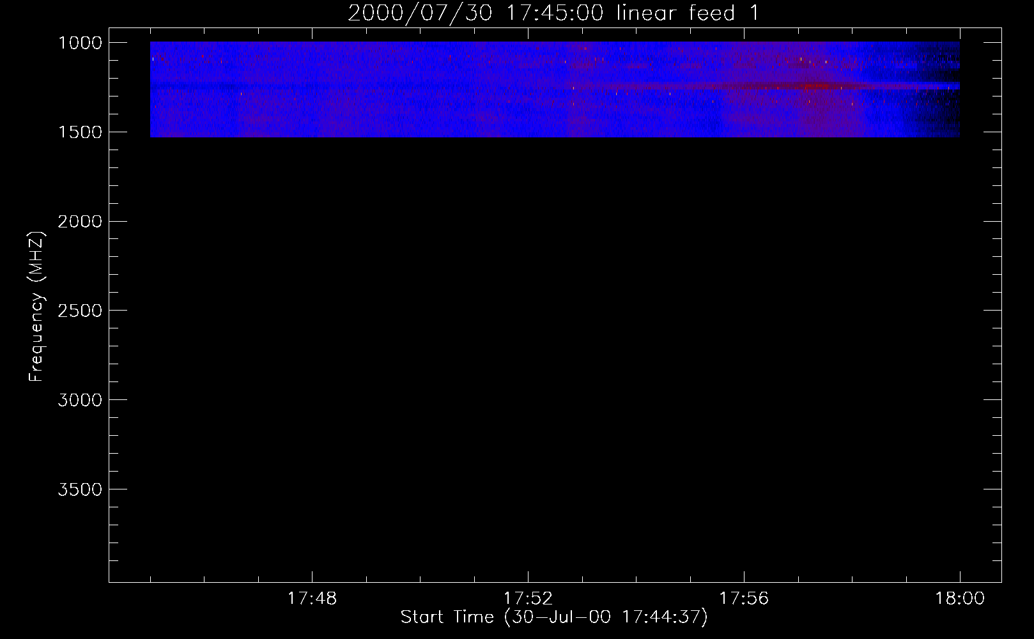The width and height of the screenshot is (1034, 639).
Task: Select the 3000 frequency axis label
Action: pos(80,401)
